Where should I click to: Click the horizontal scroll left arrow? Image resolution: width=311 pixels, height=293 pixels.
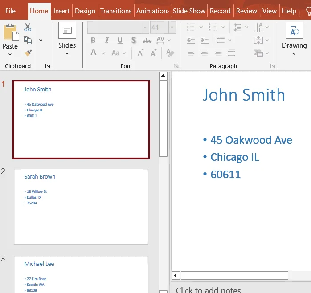click(176, 275)
